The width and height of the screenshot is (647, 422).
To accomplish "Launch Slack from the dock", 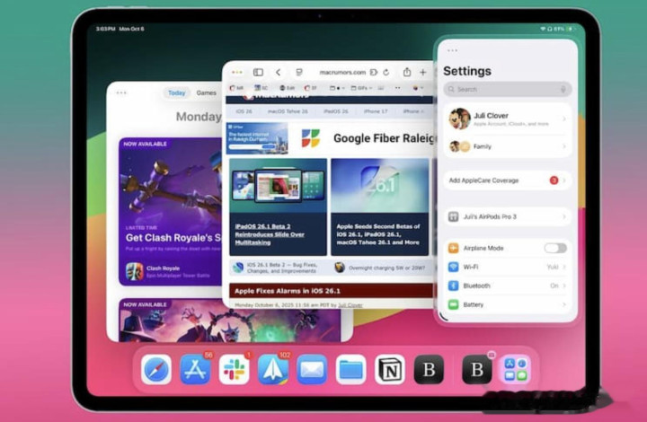I will coord(234,370).
